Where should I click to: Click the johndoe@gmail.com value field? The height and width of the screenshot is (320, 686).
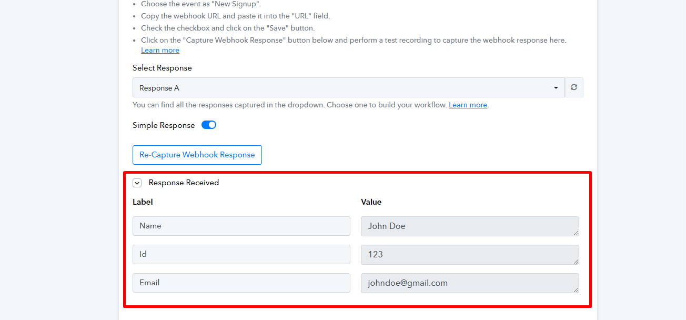click(470, 283)
